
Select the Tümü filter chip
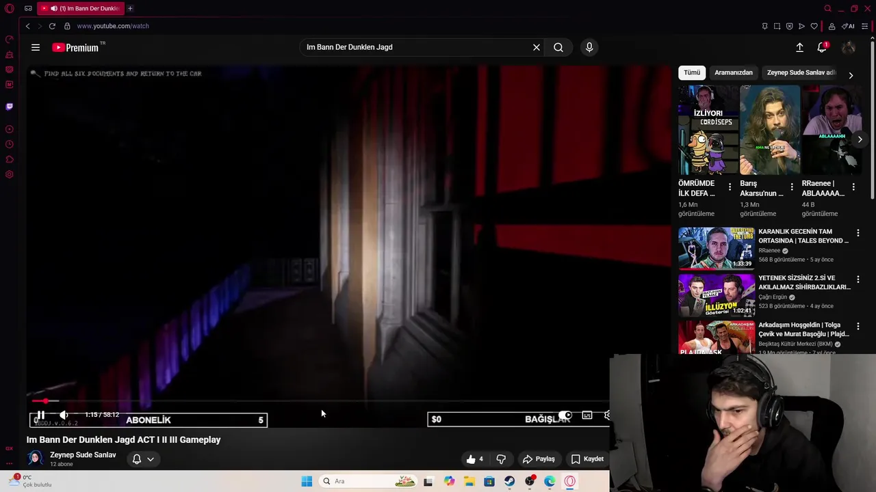(692, 72)
